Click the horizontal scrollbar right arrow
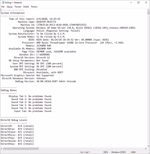 tap(146, 148)
